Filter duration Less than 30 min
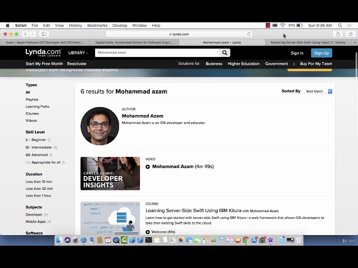The width and height of the screenshot is (358, 268). [x=39, y=189]
